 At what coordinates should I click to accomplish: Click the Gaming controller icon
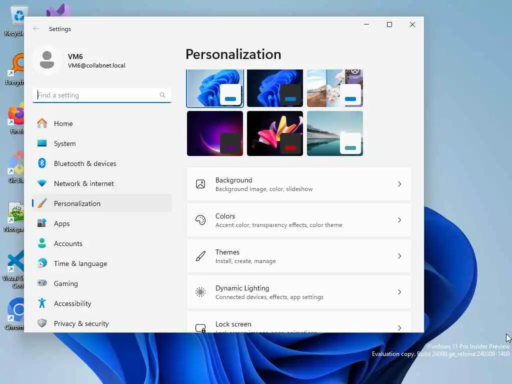pos(42,283)
